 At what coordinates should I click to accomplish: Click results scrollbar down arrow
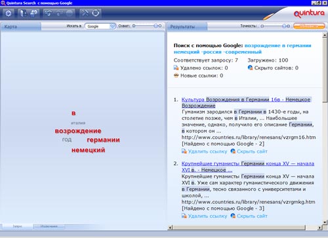pyautogui.click(x=325, y=222)
